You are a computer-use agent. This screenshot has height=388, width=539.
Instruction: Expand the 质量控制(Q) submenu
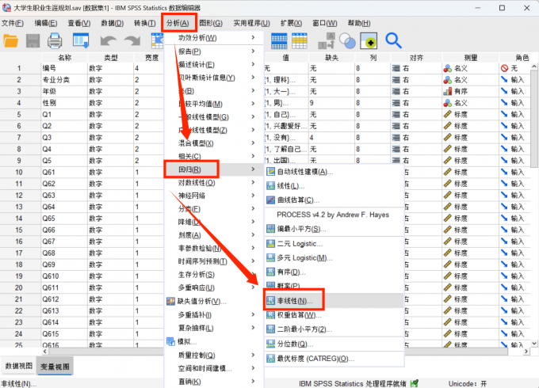253,355
